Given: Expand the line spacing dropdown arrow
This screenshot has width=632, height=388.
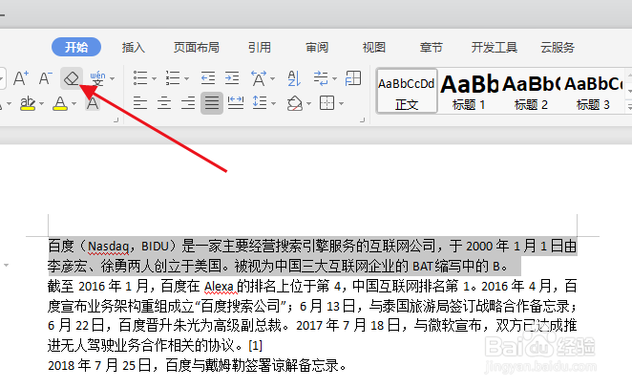Looking at the screenshot, I should pos(274,104).
